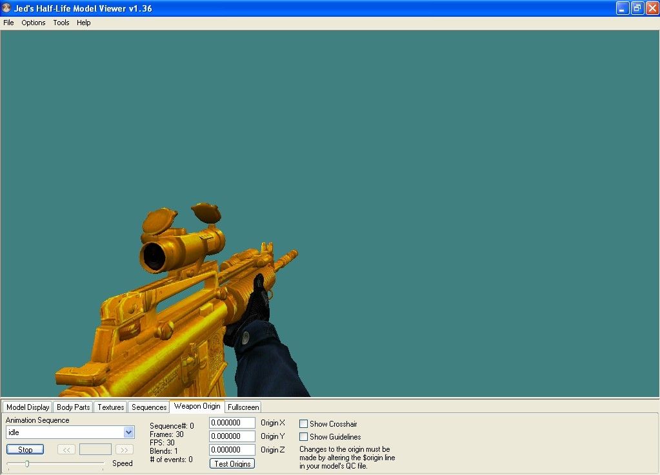Image resolution: width=660 pixels, height=475 pixels.
Task: Switch to the Body Parts tab
Action: coord(74,407)
